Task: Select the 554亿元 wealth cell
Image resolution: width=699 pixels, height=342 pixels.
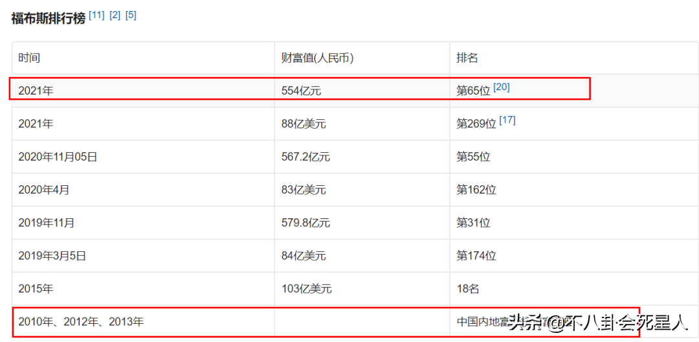Action: coord(301,91)
